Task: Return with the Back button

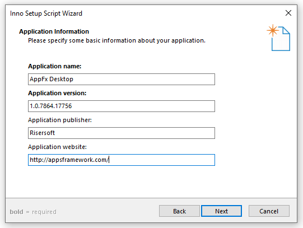Action: pos(179,211)
